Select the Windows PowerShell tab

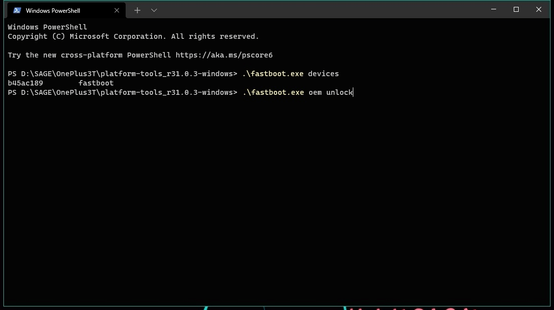66,11
